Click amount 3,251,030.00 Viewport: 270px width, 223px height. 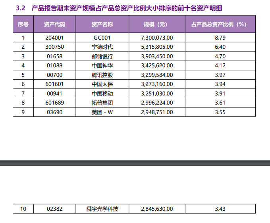point(157,93)
